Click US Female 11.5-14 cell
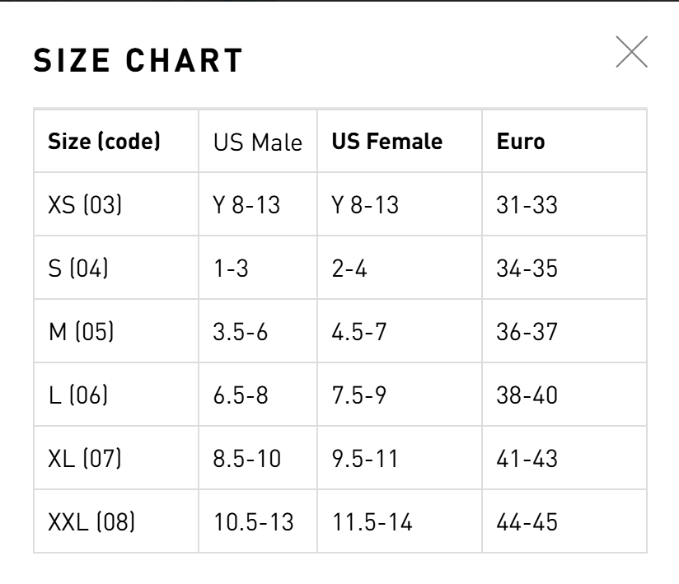This screenshot has width=679, height=584. (372, 521)
